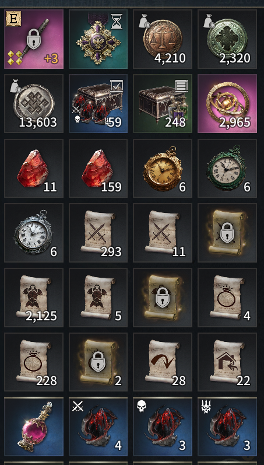Open the potion chest showing 248
The image size is (264, 465).
point(163,103)
